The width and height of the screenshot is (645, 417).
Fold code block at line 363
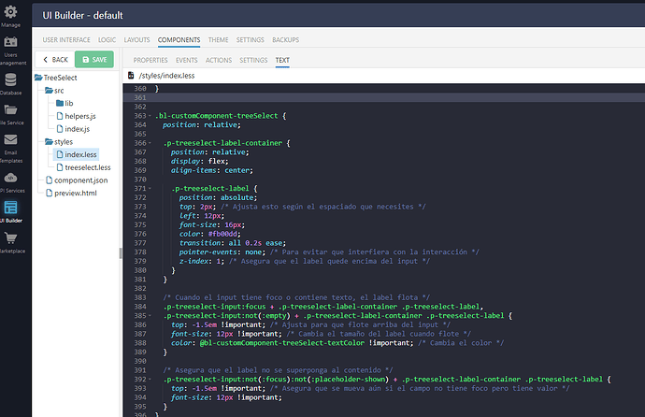(150, 116)
